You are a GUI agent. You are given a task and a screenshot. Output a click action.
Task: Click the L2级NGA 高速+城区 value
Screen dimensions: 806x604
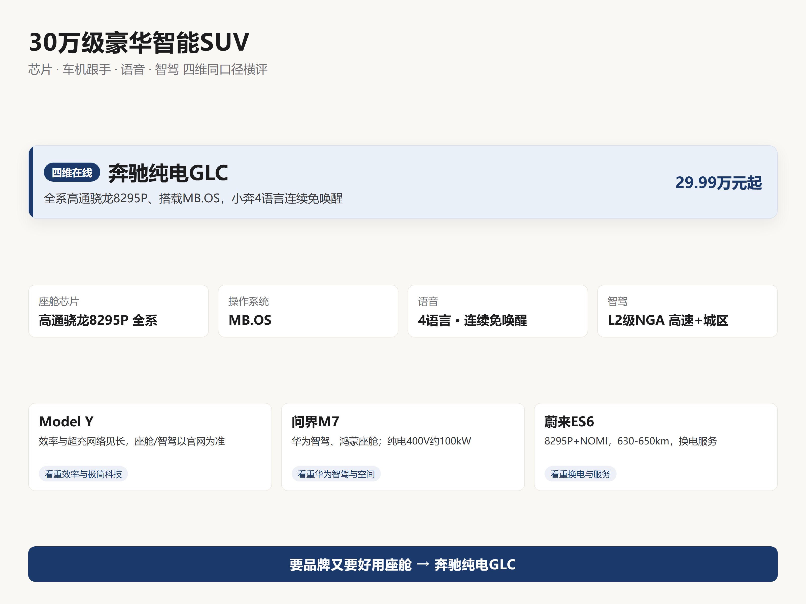[x=667, y=320]
